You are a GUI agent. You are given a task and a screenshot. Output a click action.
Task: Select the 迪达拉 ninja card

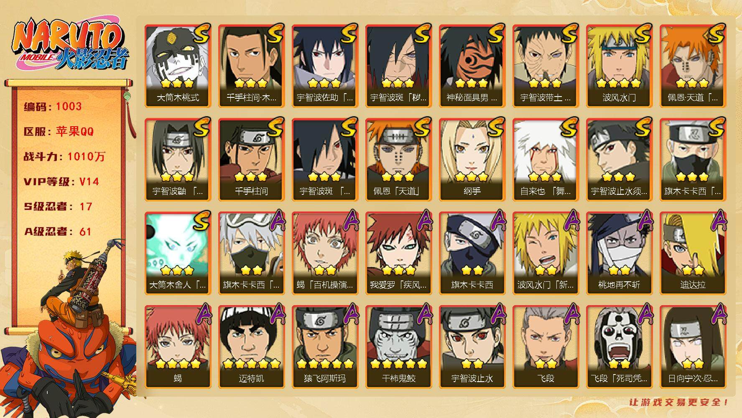click(693, 253)
